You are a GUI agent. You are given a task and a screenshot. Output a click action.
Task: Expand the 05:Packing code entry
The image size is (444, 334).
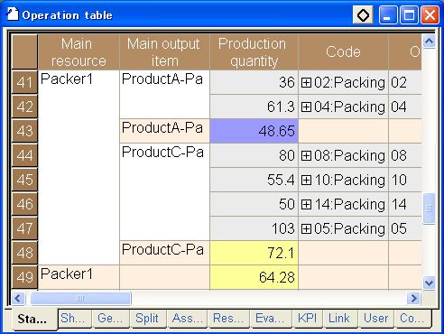click(x=306, y=228)
